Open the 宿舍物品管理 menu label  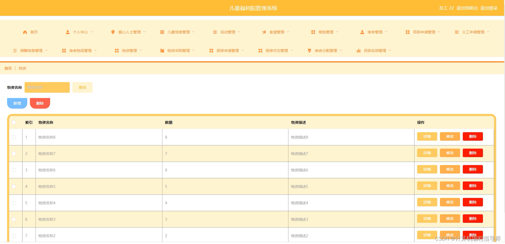click(x=80, y=50)
